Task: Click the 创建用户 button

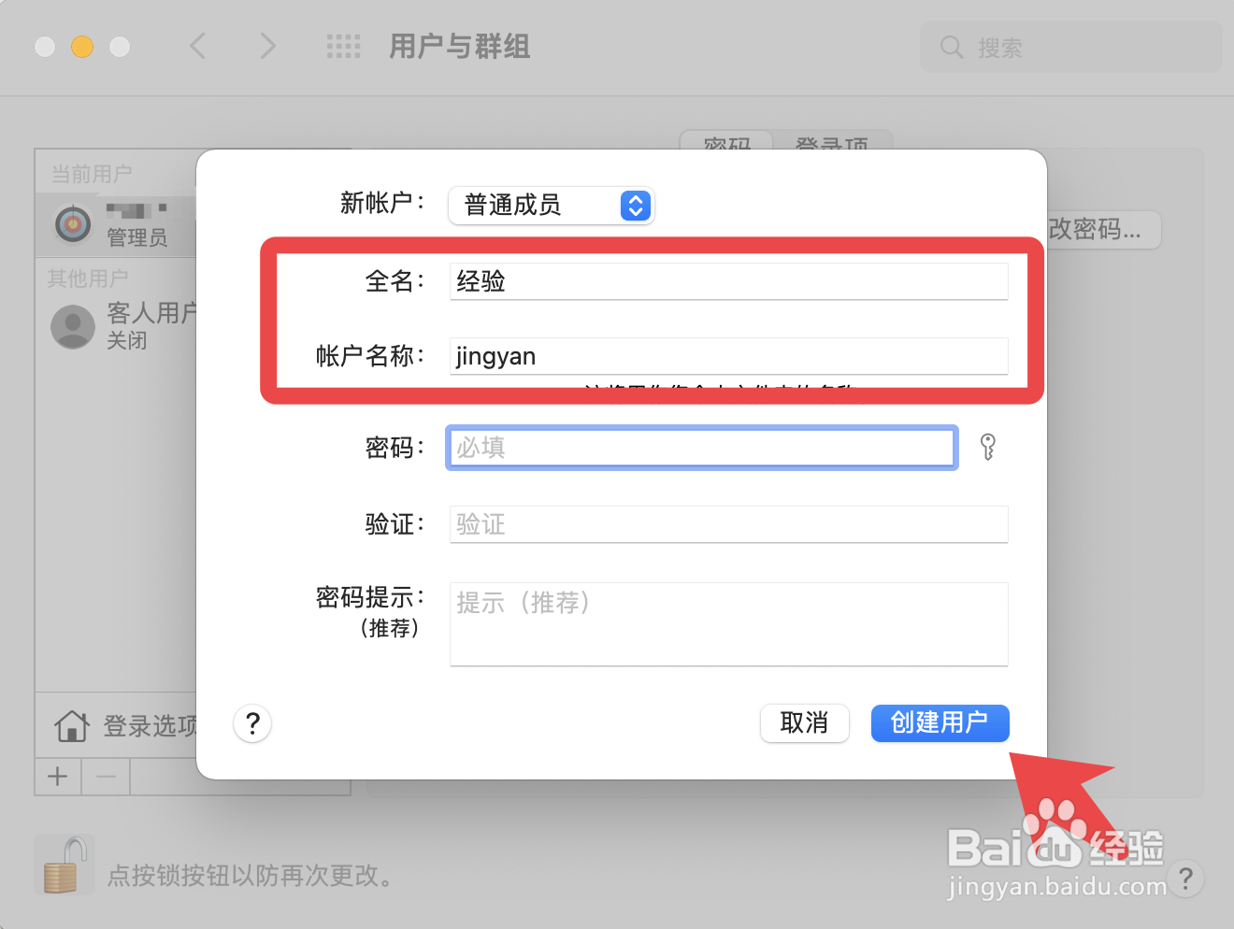Action: (x=940, y=723)
